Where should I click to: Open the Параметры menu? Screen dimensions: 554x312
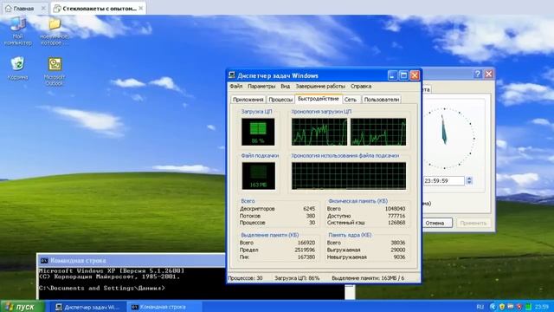pos(261,87)
